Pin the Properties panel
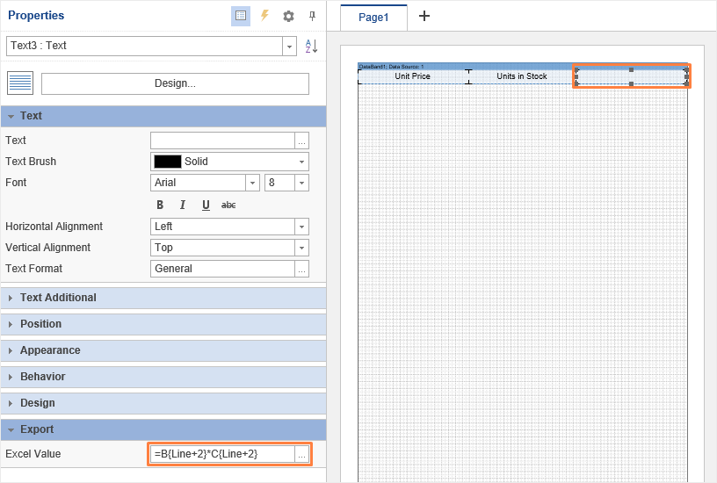 click(x=312, y=16)
